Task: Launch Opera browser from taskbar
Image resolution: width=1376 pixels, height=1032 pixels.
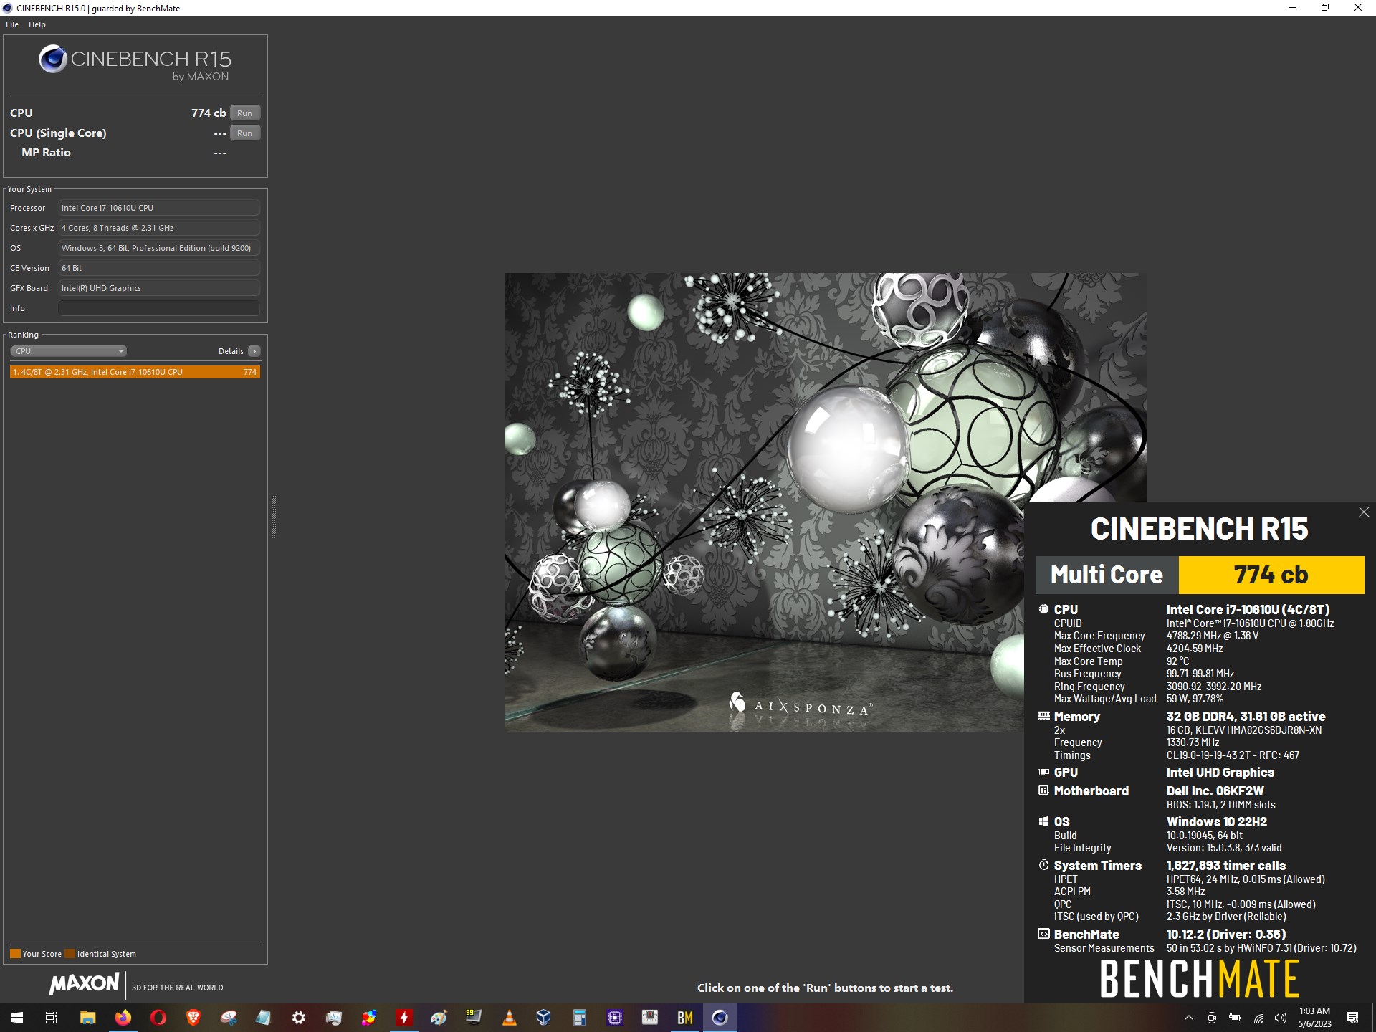Action: [158, 1018]
